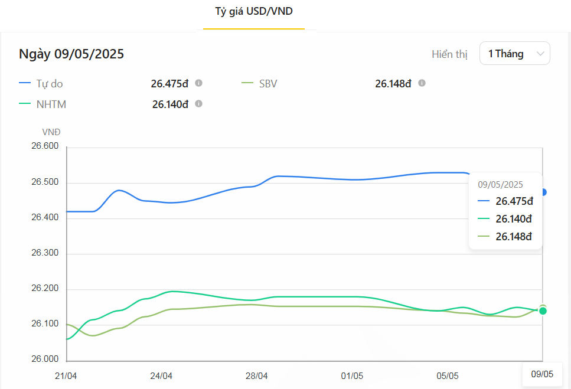Viewport: 571px width, 389px height.
Task: Select the Tỷ giá USD/VND tab
Action: 253,11
